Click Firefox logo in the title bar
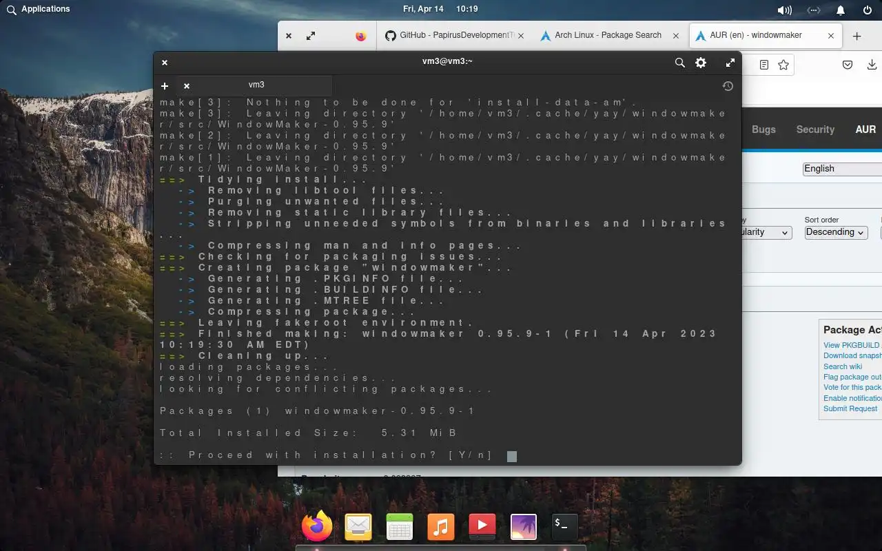This screenshot has height=551, width=882. click(x=361, y=36)
